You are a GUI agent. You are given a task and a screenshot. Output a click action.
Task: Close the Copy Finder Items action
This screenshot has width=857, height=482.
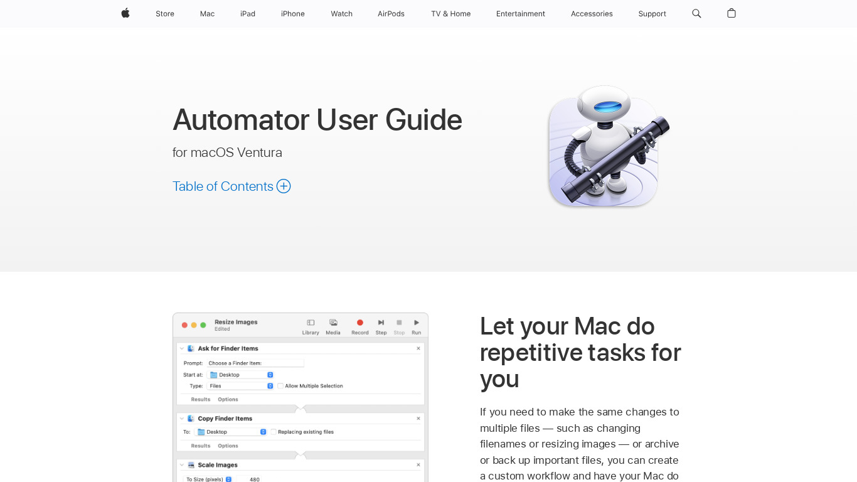click(x=418, y=419)
